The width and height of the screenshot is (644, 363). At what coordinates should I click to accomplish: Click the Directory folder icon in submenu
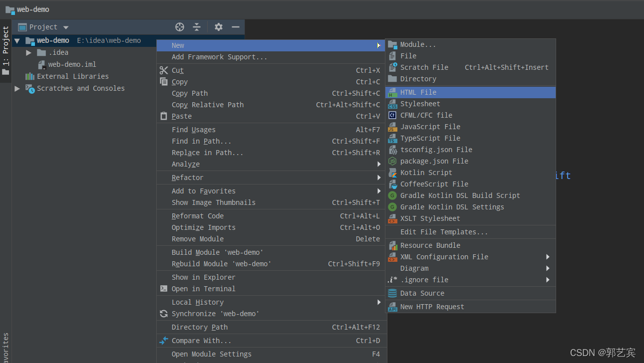point(392,79)
